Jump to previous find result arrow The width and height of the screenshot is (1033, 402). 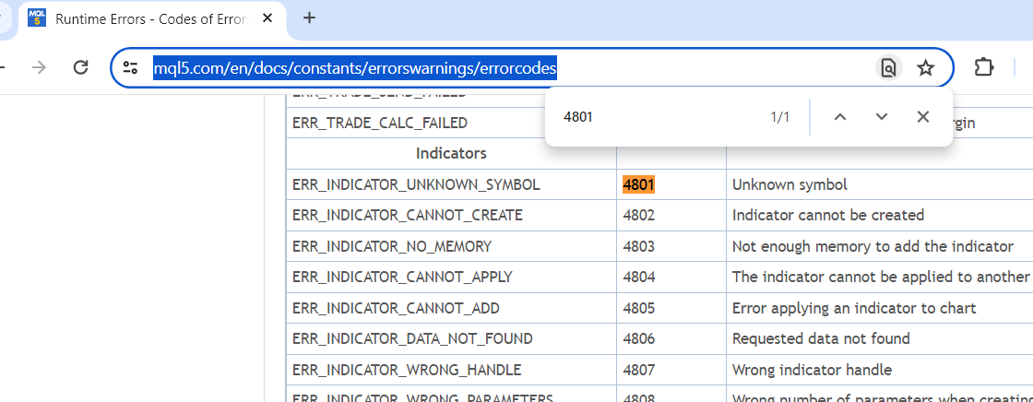point(839,117)
